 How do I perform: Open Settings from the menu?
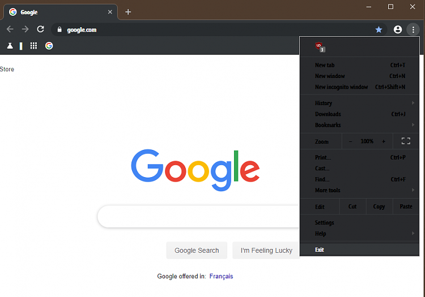tap(360, 223)
